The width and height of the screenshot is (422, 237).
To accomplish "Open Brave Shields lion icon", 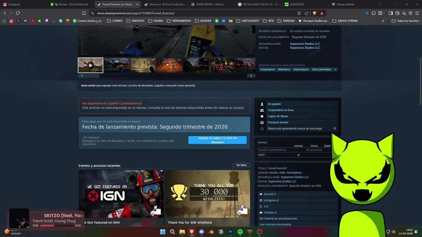I will click(x=315, y=13).
